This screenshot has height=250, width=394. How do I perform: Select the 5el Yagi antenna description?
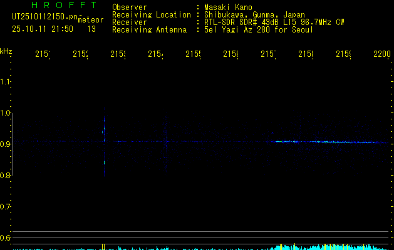tap(259, 30)
